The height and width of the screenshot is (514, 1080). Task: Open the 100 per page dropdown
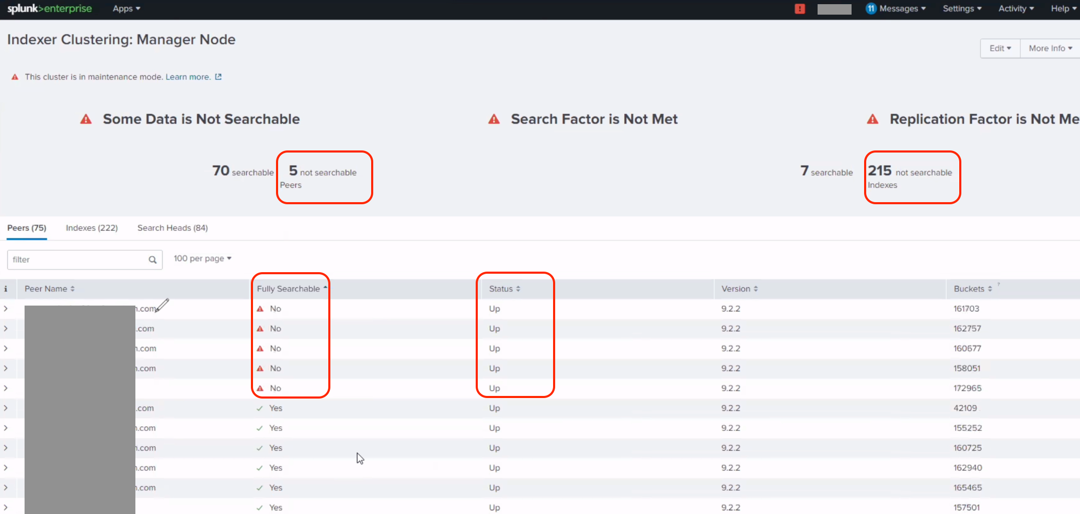click(x=202, y=258)
